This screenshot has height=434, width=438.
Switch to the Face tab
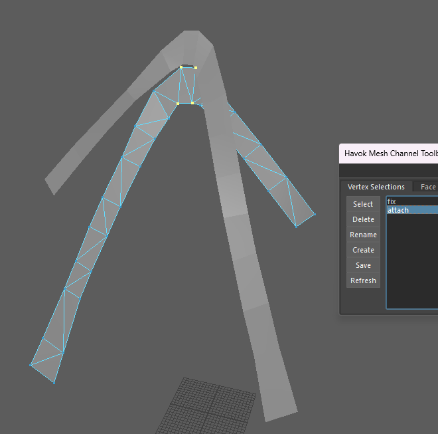pyautogui.click(x=426, y=187)
